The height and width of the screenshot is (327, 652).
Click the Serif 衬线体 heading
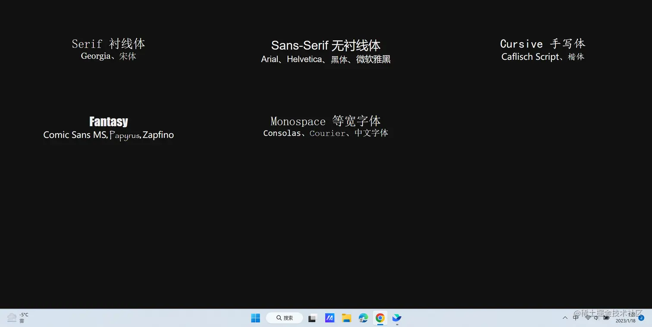[108, 44]
